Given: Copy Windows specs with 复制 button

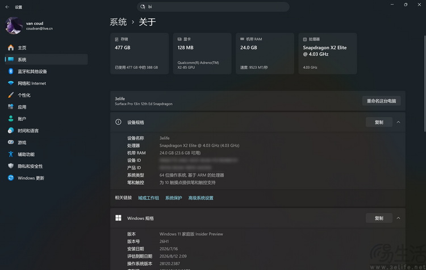Looking at the screenshot, I should pyautogui.click(x=379, y=218).
